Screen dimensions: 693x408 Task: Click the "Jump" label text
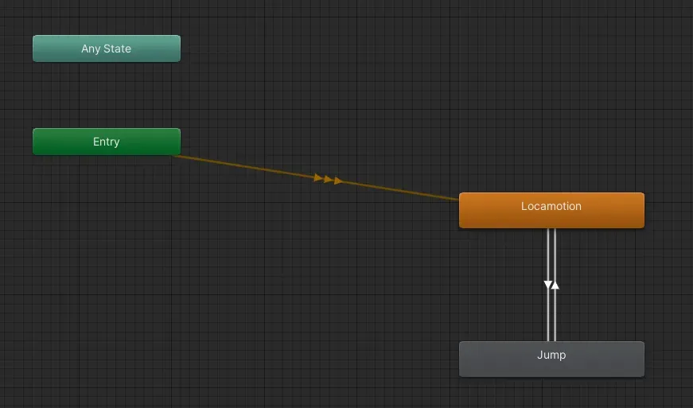(x=551, y=355)
